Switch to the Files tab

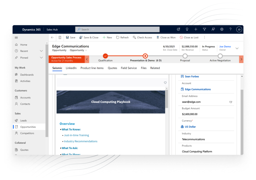point(143,68)
